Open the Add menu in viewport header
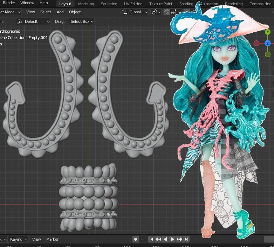Screen dimensions: 274x247 coord(60,12)
